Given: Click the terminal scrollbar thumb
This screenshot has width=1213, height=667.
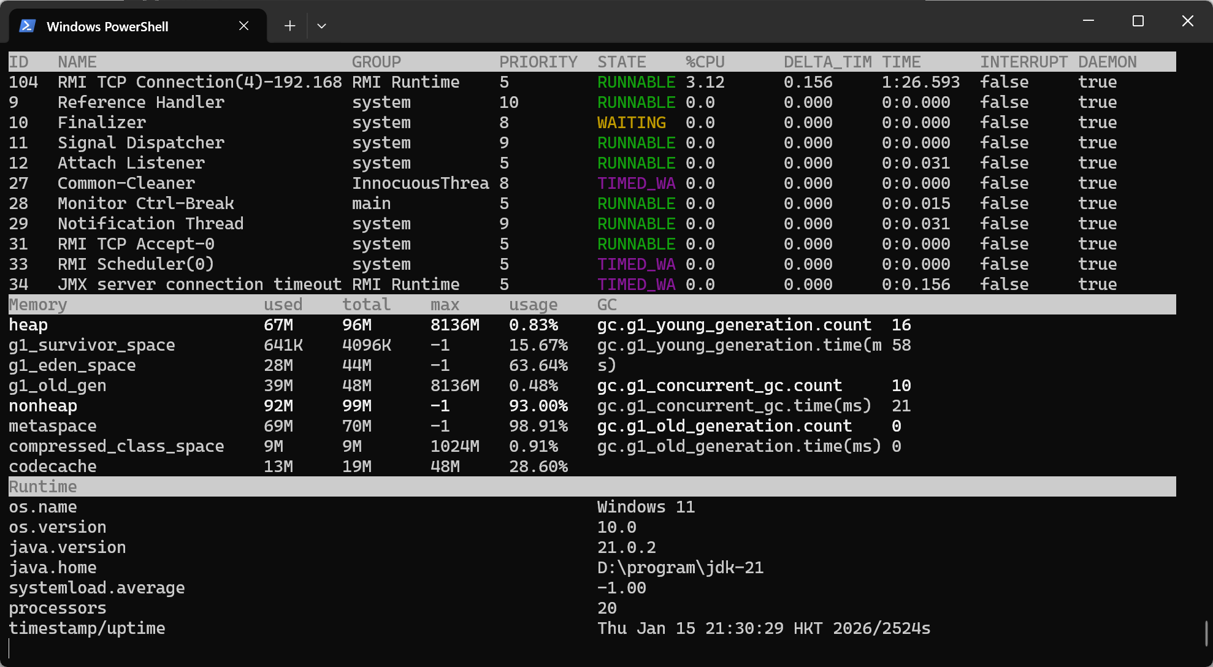Looking at the screenshot, I should tap(1206, 634).
